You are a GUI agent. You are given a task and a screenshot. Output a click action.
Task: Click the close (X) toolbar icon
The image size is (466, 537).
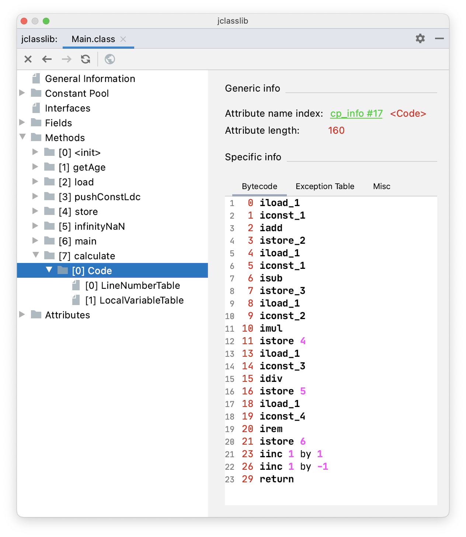[28, 59]
